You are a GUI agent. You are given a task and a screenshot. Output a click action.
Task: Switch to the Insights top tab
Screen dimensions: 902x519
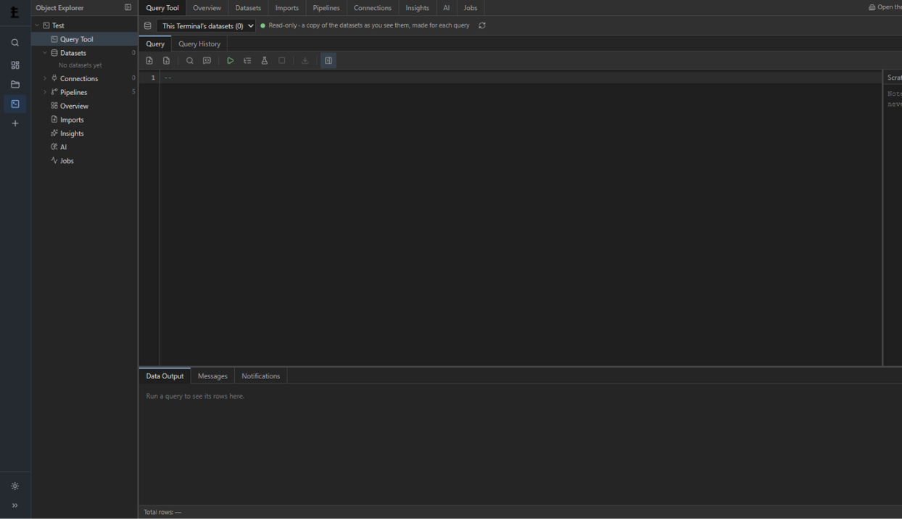[417, 8]
